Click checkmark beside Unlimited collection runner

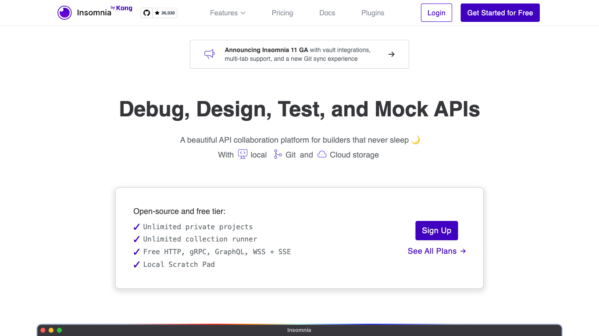tap(137, 239)
